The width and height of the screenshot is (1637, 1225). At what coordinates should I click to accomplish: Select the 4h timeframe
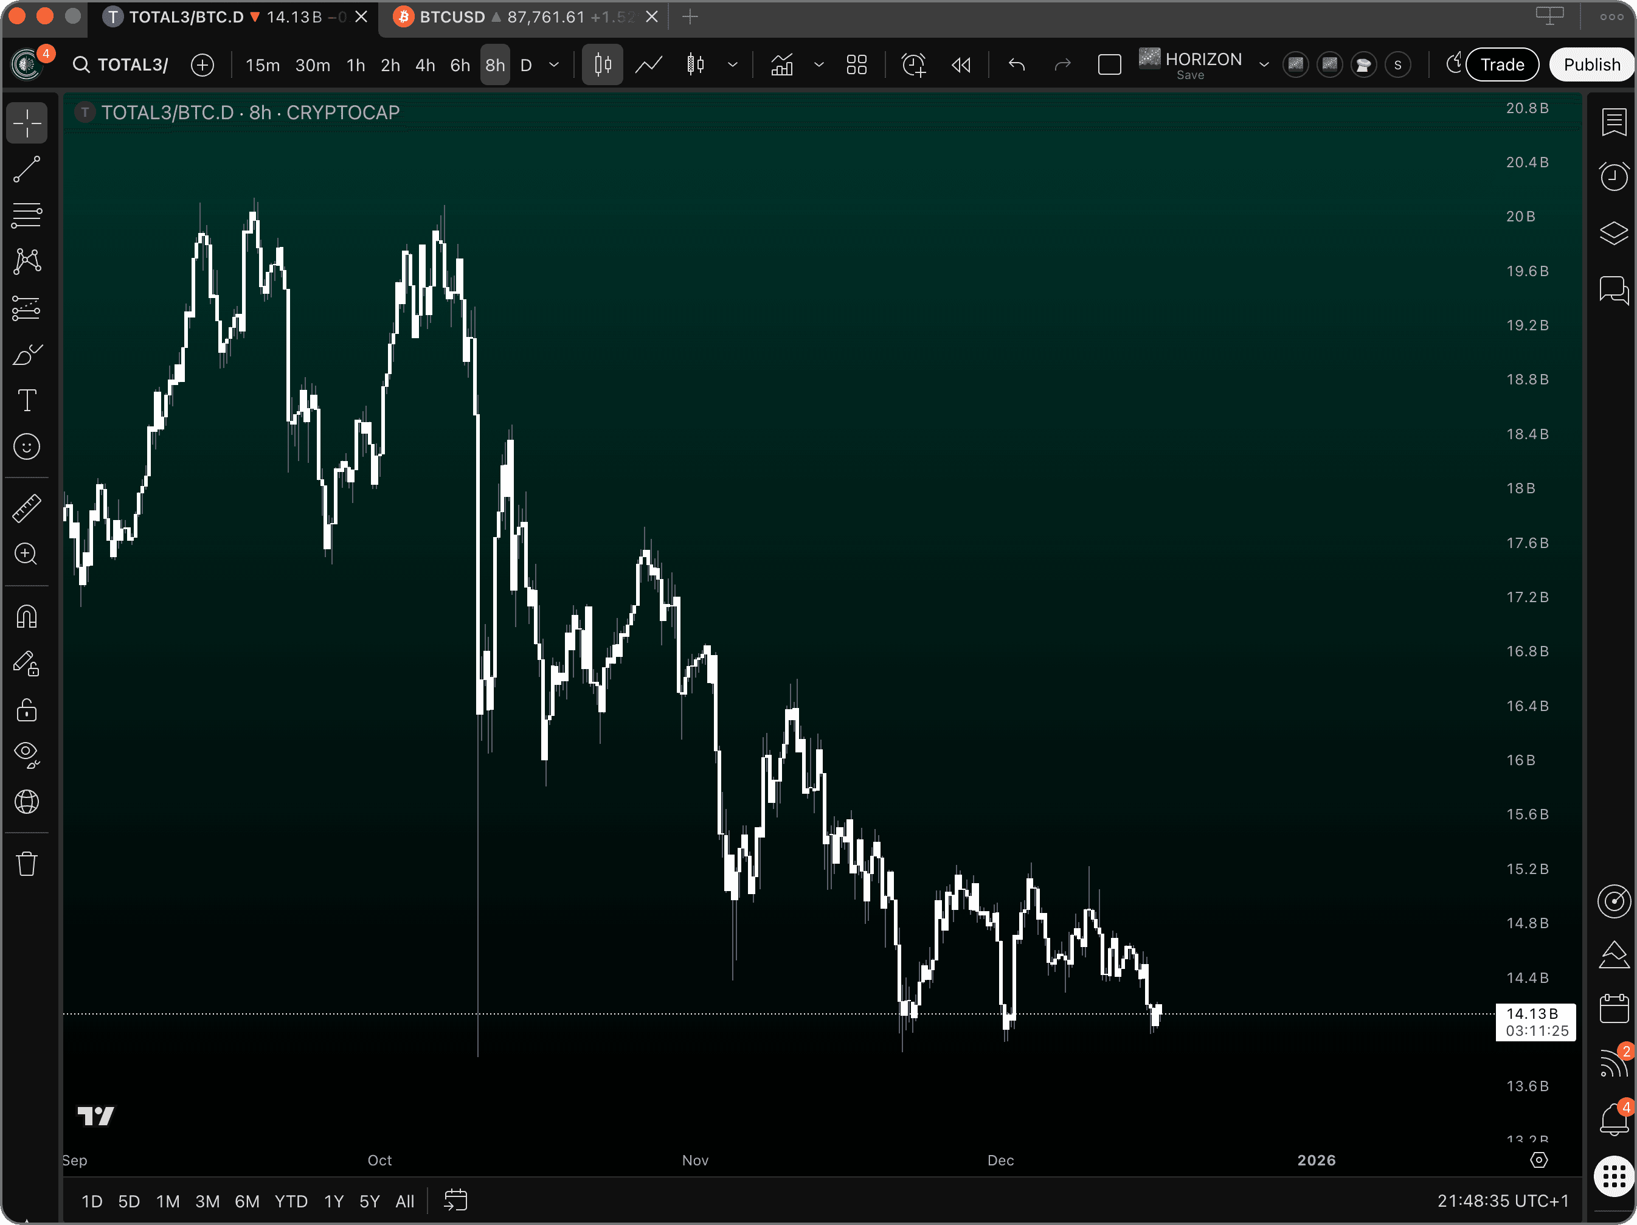[x=425, y=65]
